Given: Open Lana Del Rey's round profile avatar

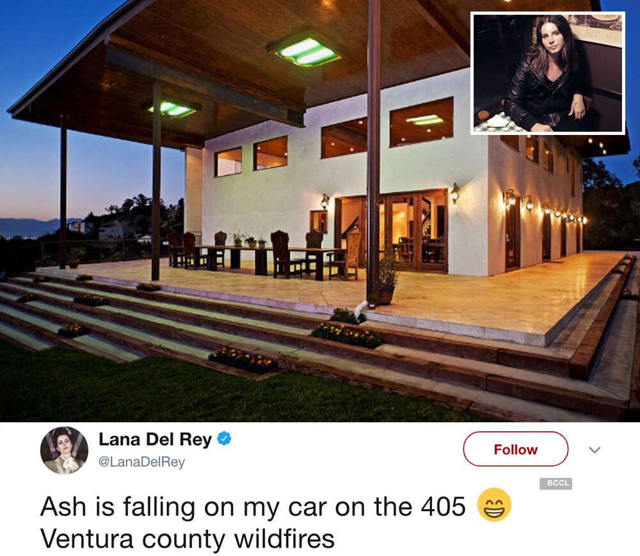Looking at the screenshot, I should pos(64,450).
